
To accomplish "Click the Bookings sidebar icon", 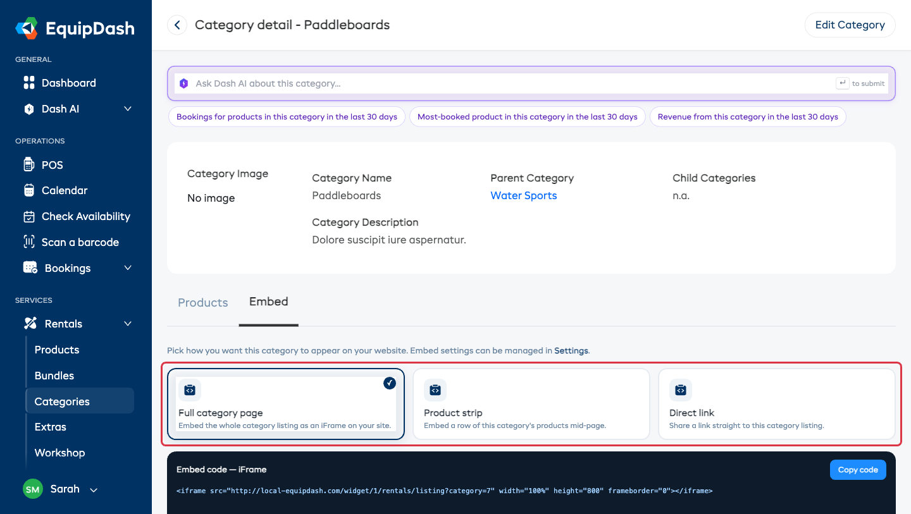I will coord(30,267).
